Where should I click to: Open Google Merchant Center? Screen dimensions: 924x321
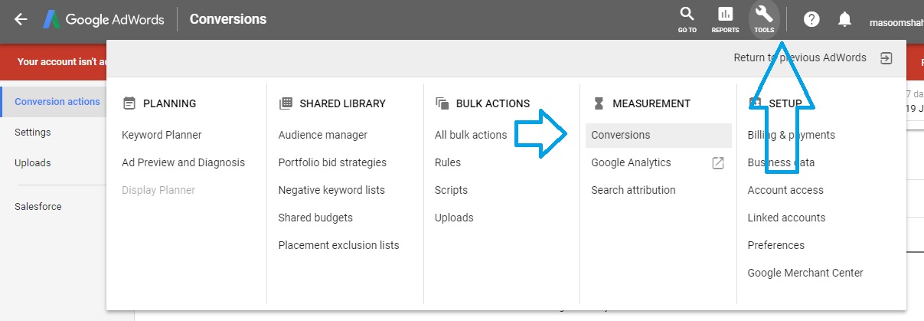pos(805,273)
